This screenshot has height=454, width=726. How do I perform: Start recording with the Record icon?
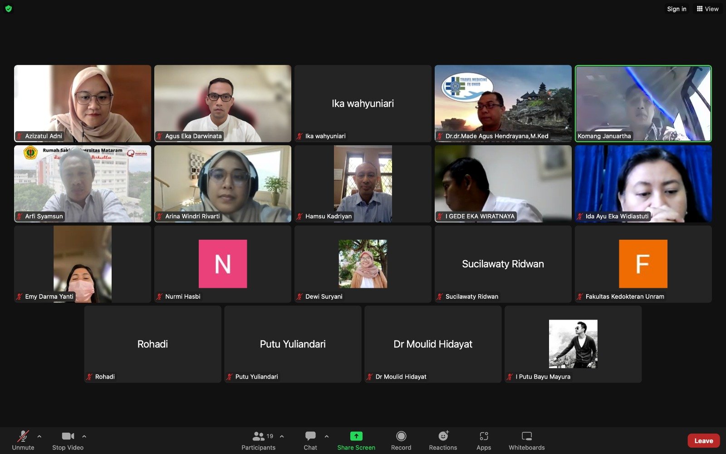click(x=401, y=437)
